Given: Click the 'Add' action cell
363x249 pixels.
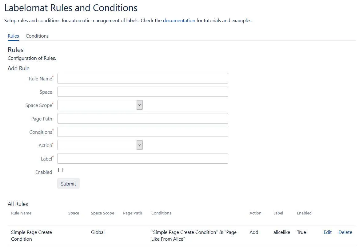Looking at the screenshot, I should 254,232.
